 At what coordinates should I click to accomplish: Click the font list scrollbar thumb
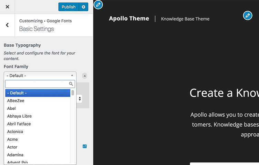(x=73, y=93)
